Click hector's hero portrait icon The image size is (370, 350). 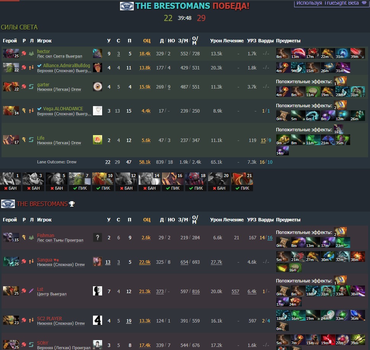pyautogui.click(x=11, y=53)
